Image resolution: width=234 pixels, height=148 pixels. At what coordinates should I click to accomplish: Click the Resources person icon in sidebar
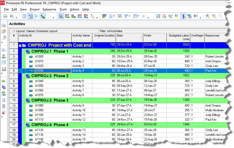tap(4, 56)
